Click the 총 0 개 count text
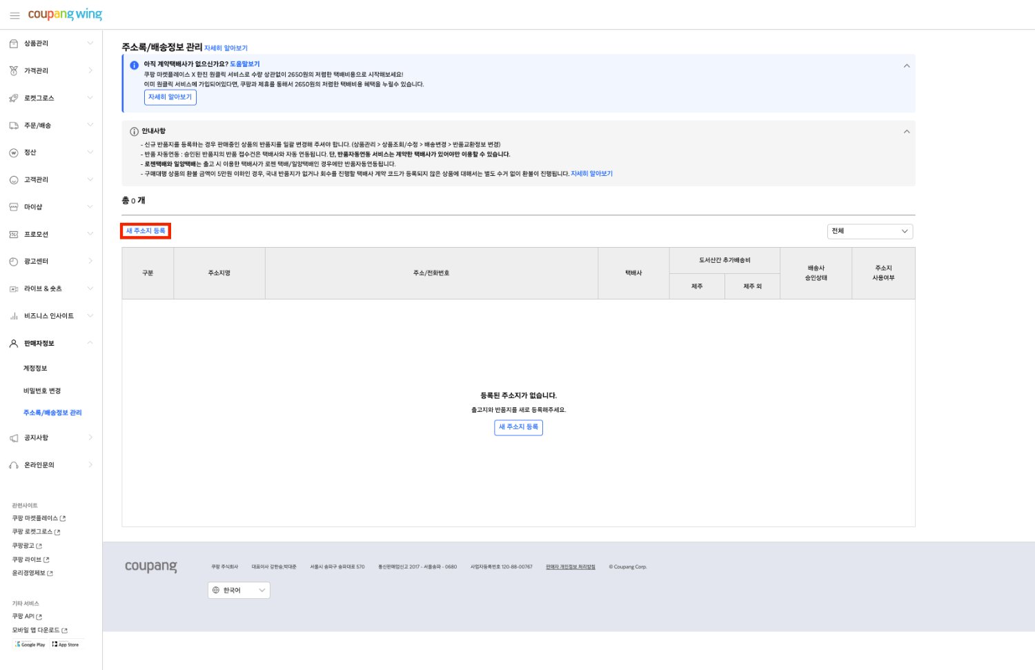This screenshot has width=1035, height=670. click(133, 201)
